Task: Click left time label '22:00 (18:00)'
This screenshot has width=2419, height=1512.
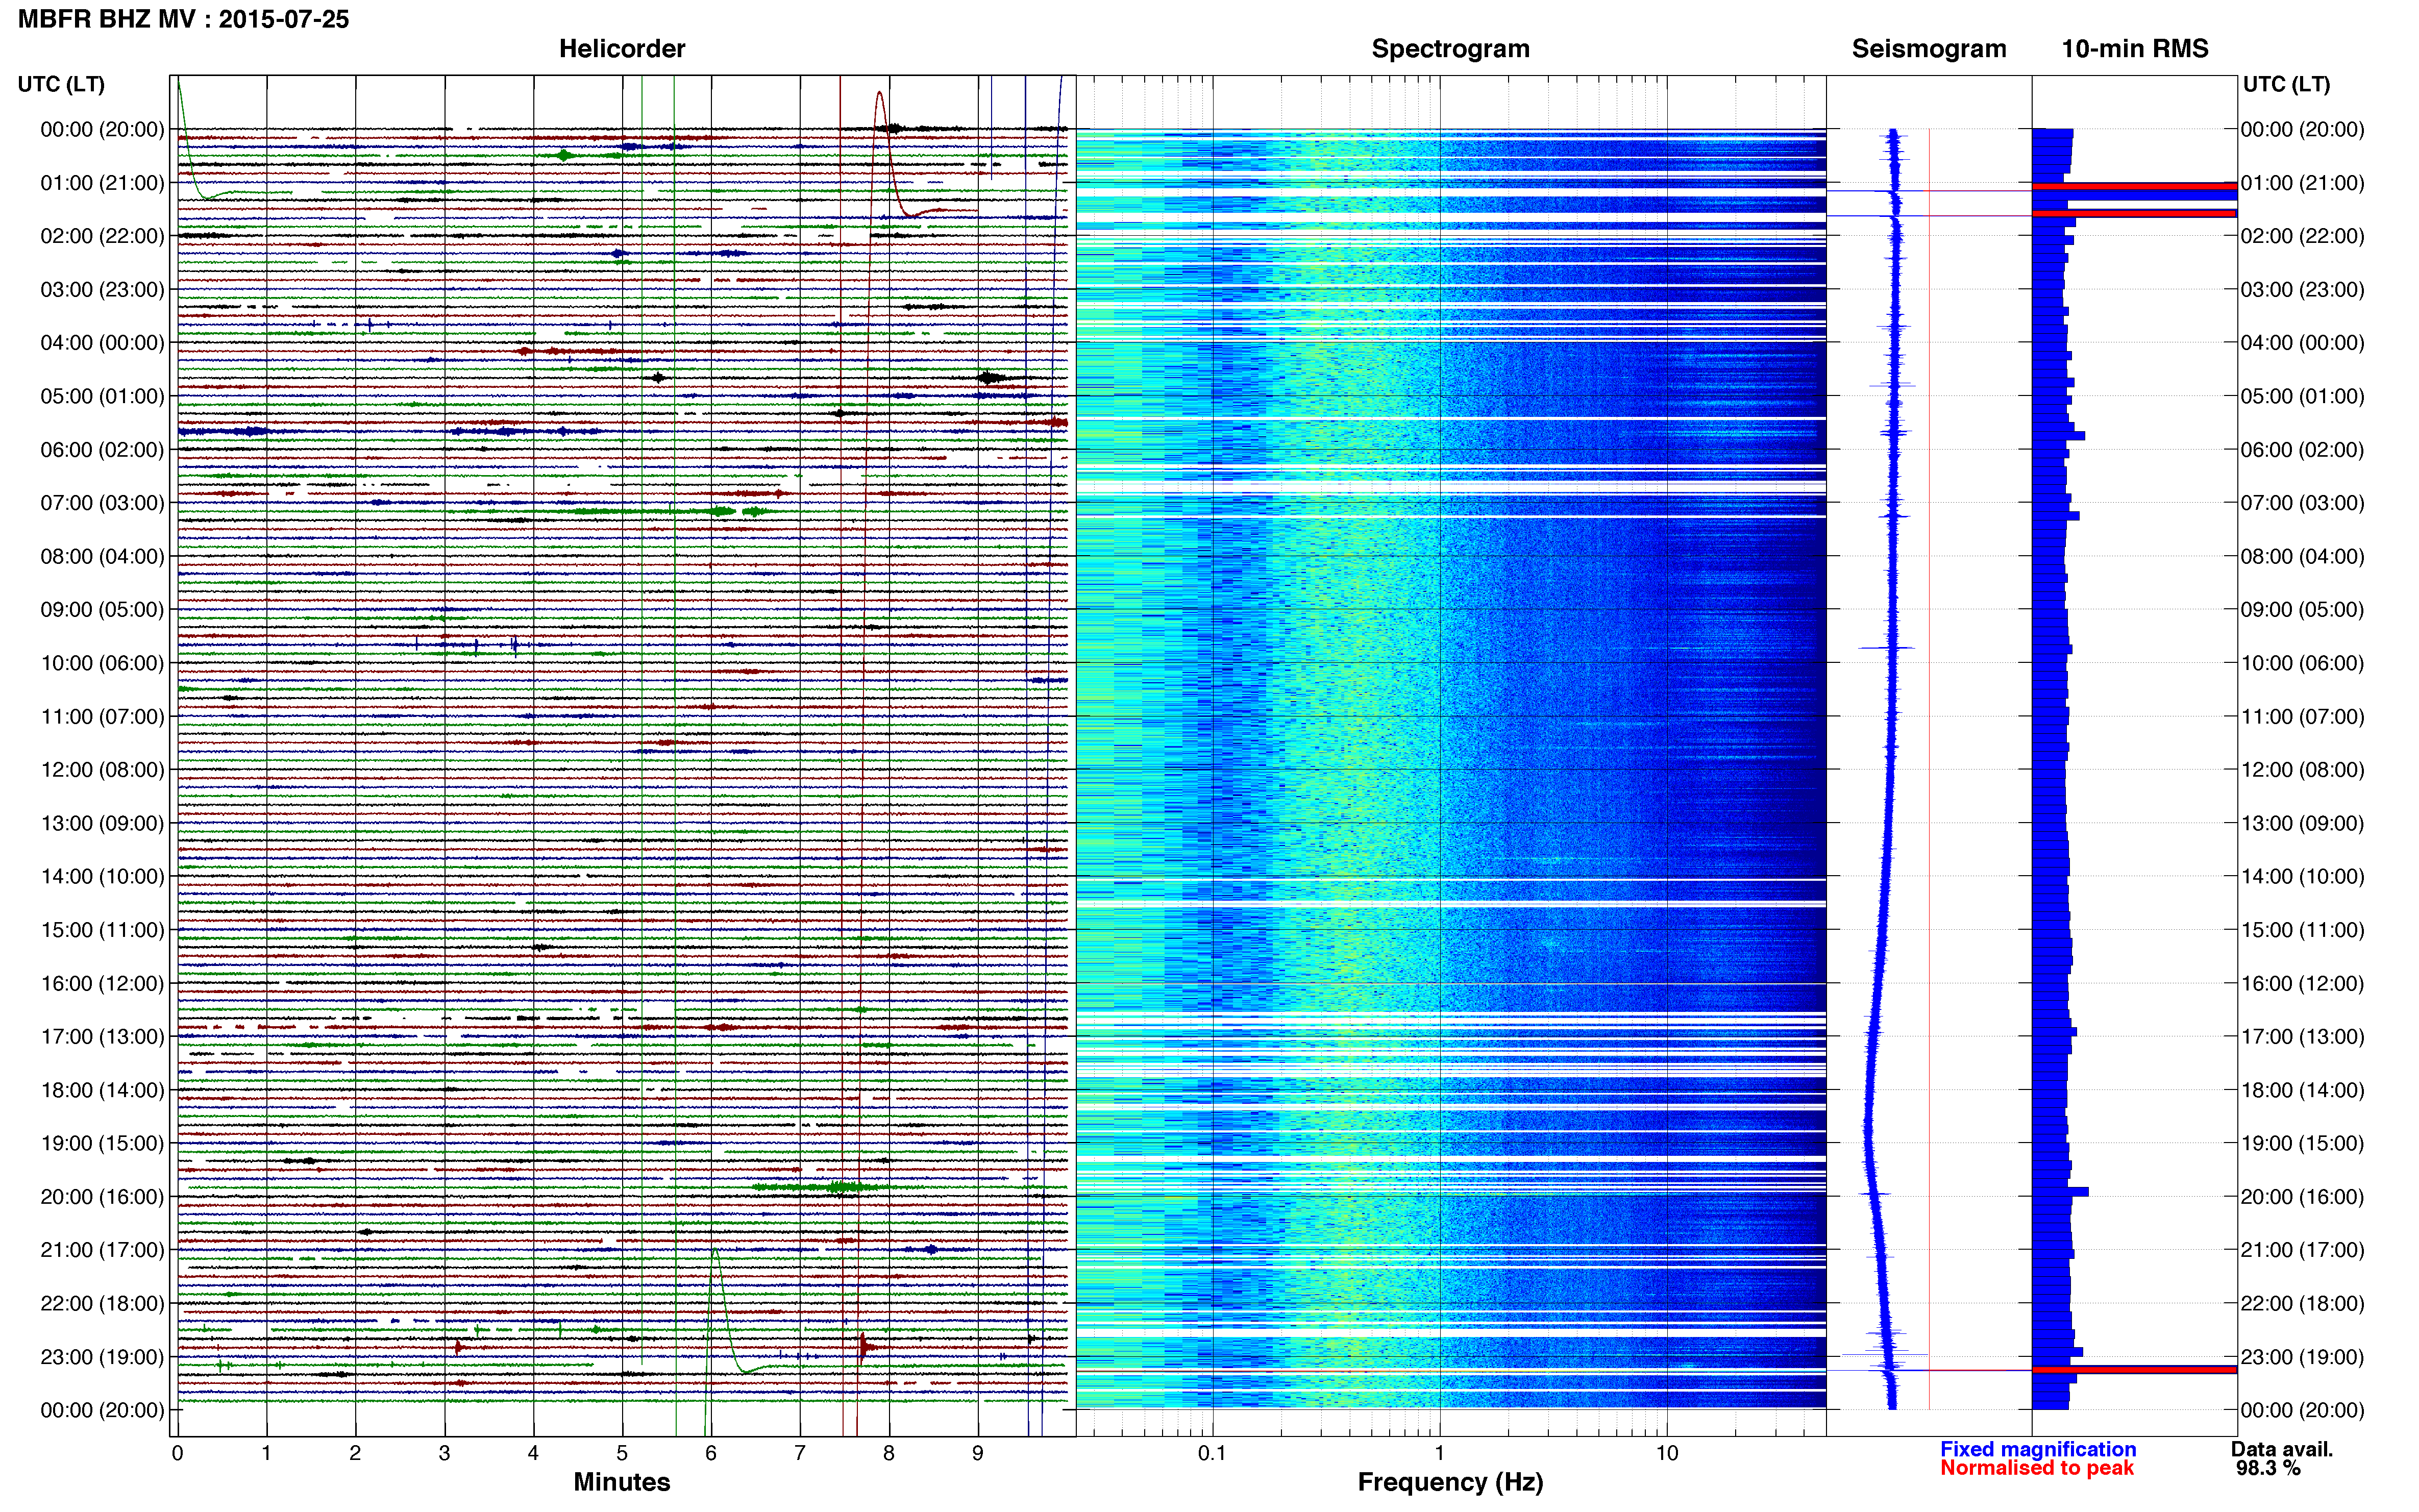Action: (x=102, y=1303)
